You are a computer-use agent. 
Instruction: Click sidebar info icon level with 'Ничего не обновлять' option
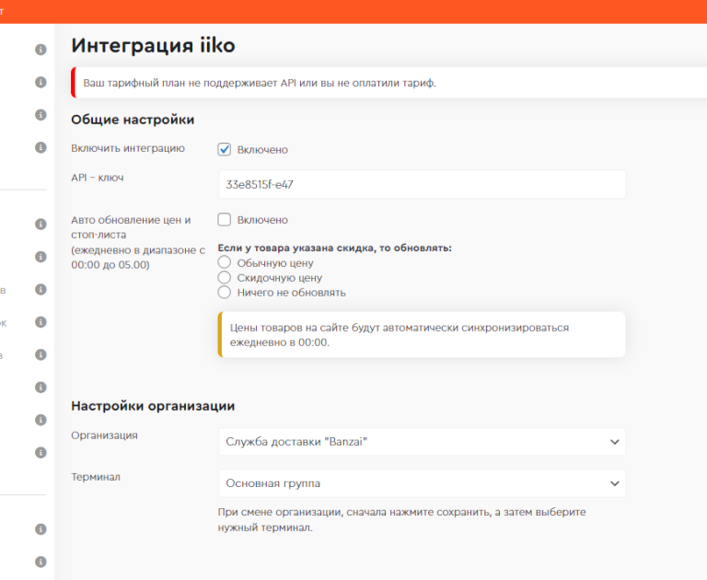tap(41, 289)
